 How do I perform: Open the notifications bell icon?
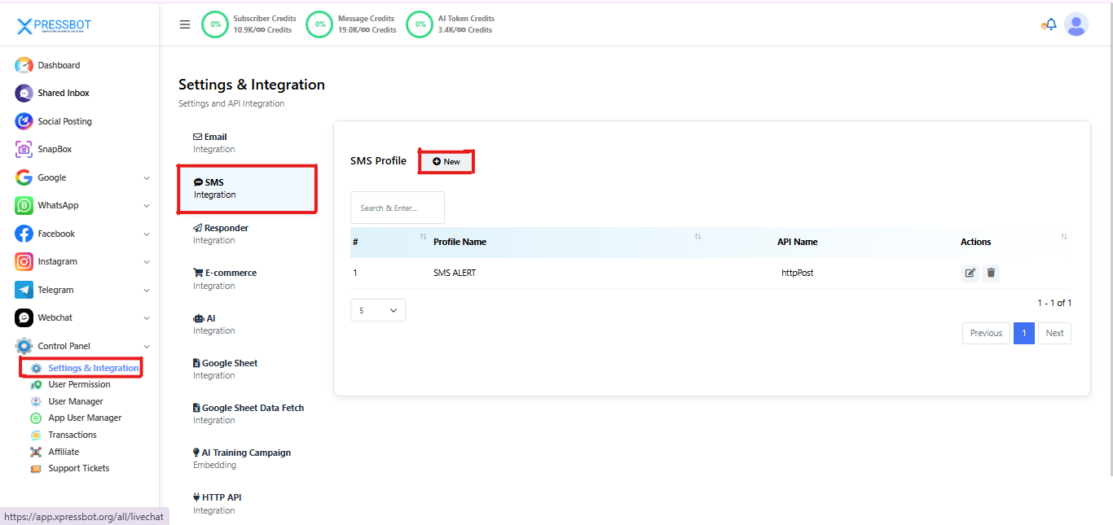1050,24
